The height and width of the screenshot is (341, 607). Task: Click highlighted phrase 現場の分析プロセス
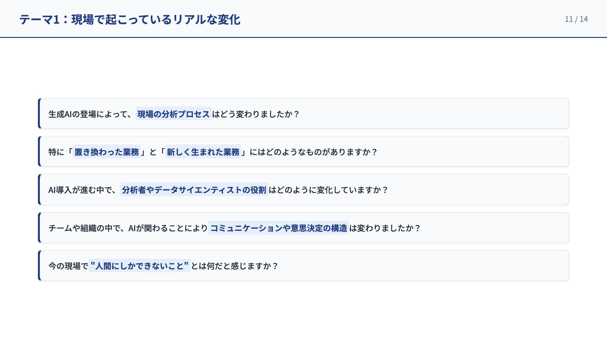[x=174, y=114]
